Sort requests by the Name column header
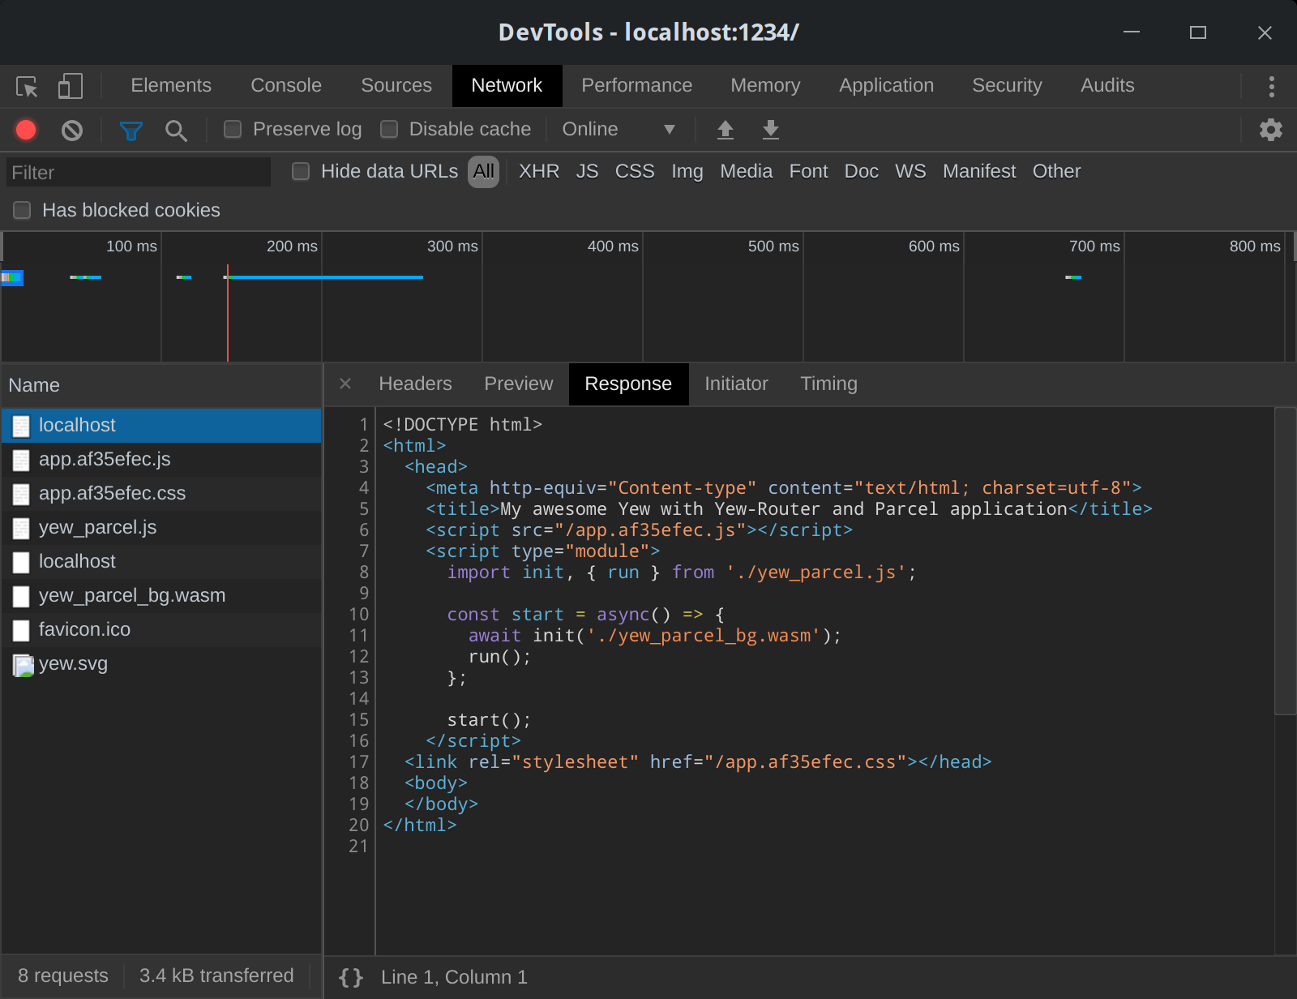Screen dimensions: 1297x999 point(161,385)
